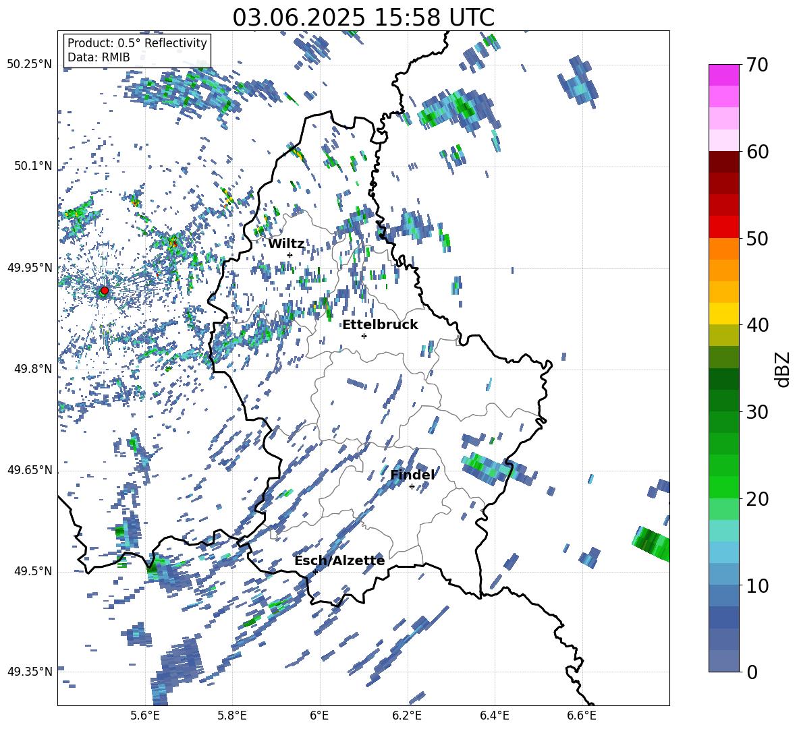Click the 49.35°N latitude label
Image resolution: width=799 pixels, height=729 pixels.
(x=30, y=672)
